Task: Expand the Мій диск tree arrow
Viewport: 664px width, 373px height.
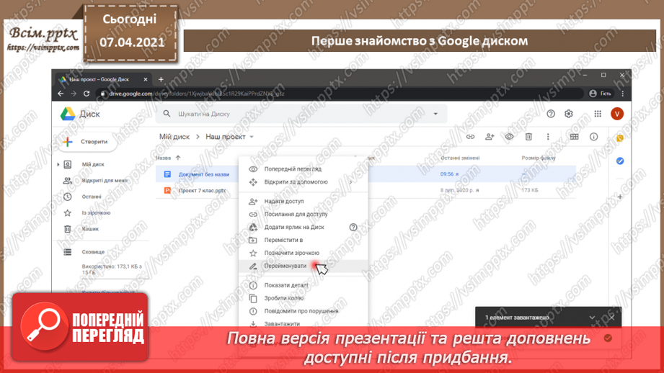Action: pos(58,164)
